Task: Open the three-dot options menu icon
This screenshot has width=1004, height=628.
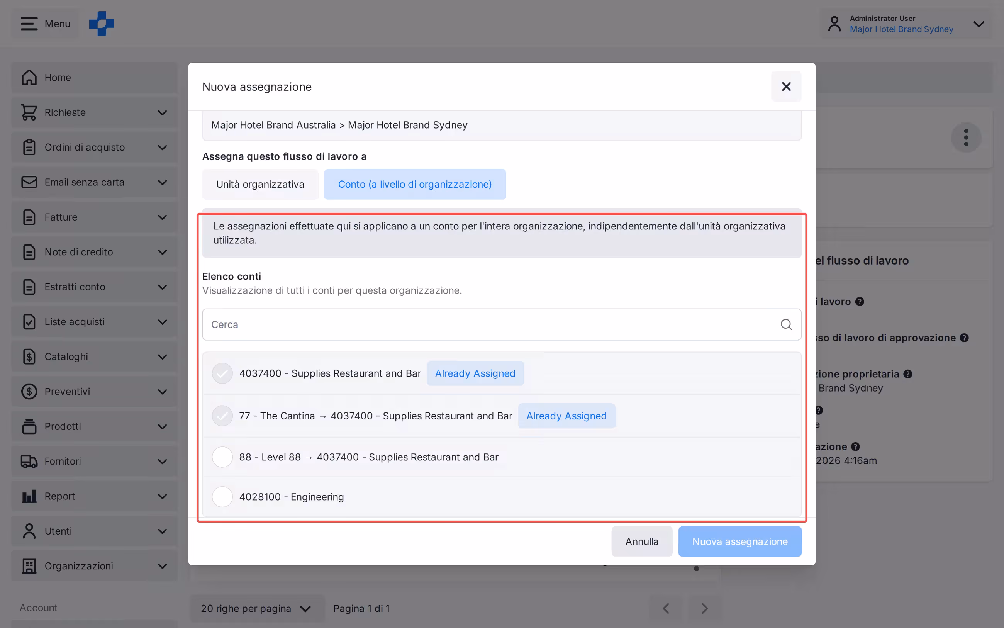Action: [x=966, y=137]
